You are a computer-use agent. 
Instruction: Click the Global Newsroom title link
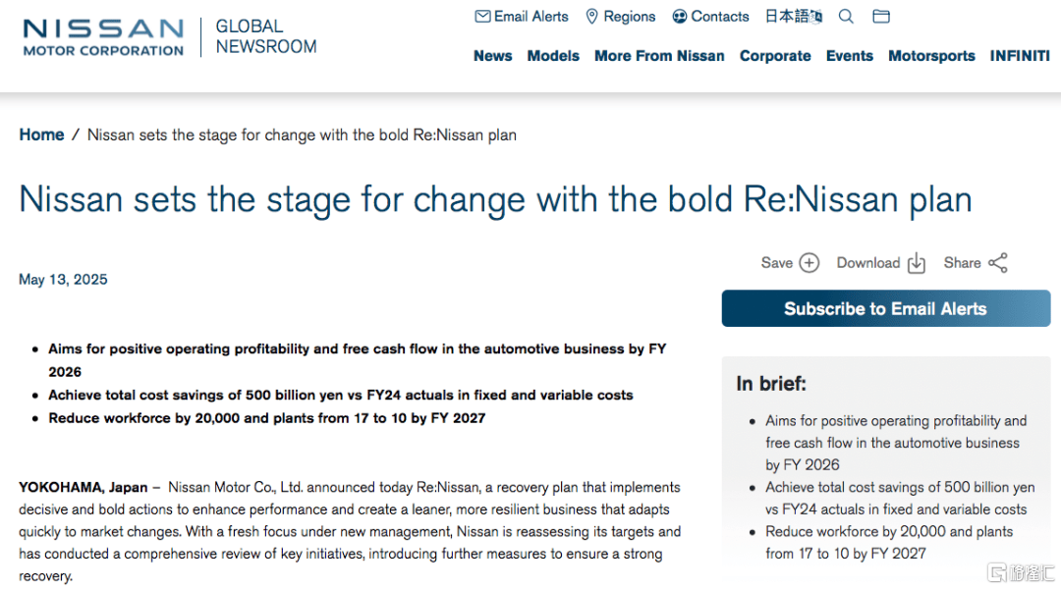(266, 36)
